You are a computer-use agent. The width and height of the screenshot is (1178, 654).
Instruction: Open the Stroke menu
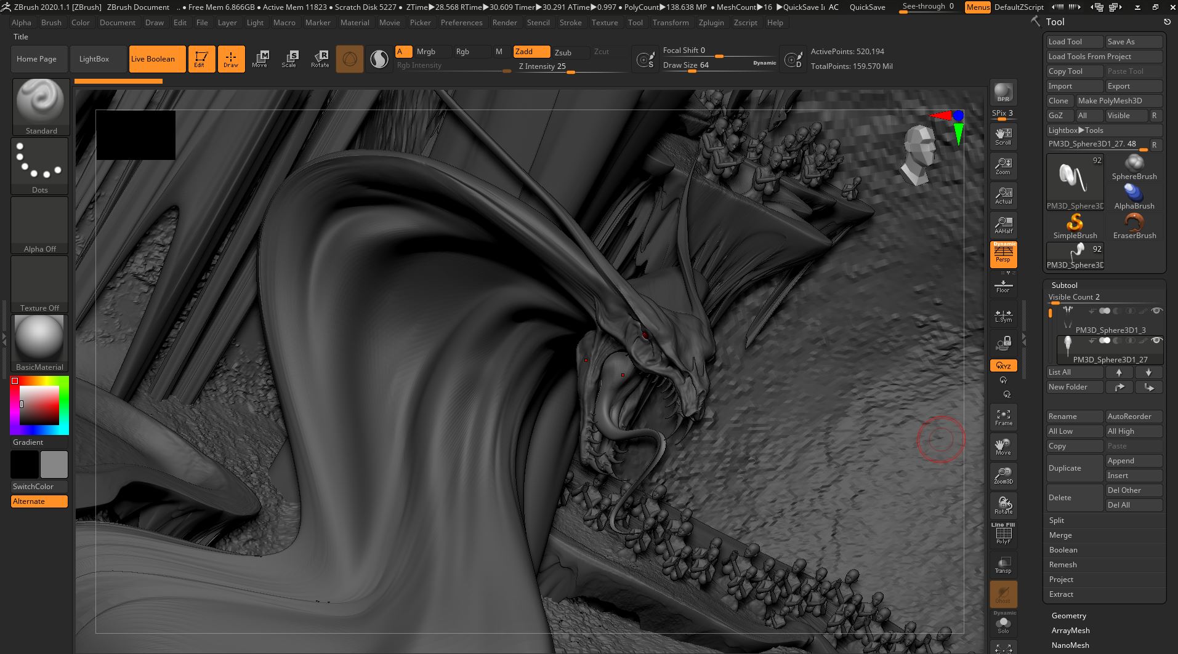[x=570, y=23]
